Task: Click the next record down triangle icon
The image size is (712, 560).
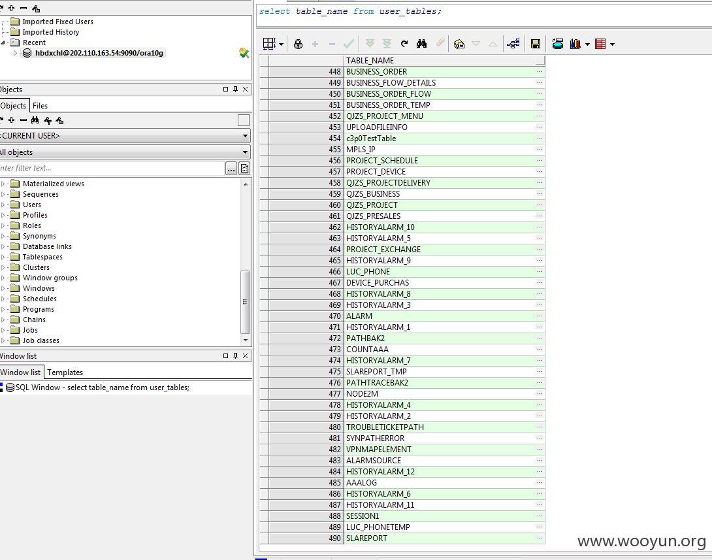Action: 476,44
